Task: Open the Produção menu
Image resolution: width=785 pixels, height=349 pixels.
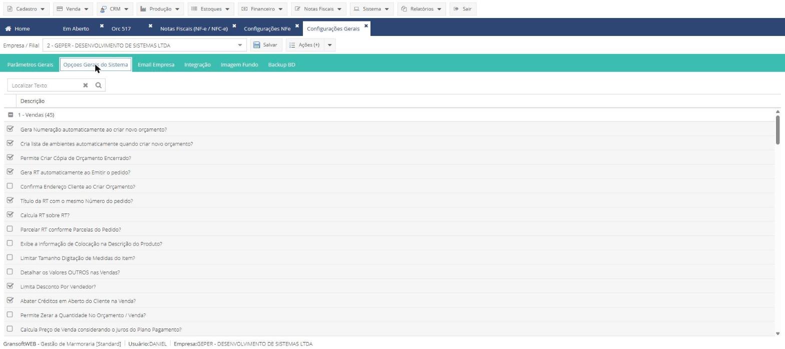Action: (160, 9)
